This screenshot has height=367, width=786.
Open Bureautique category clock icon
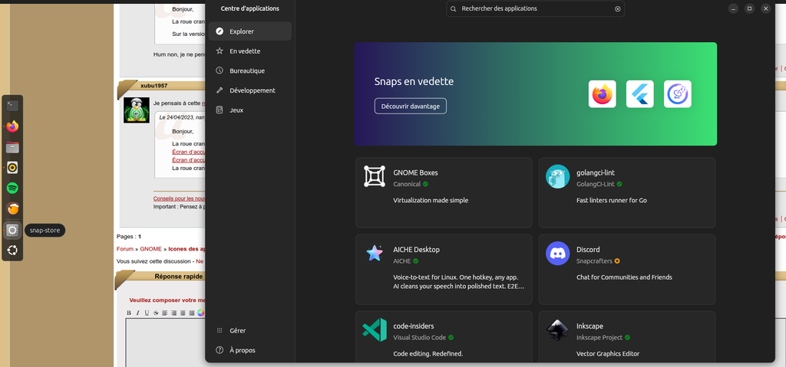[220, 70]
